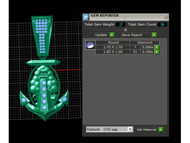Click the Diamond column header
The image size is (190, 143).
pyautogui.click(x=145, y=43)
